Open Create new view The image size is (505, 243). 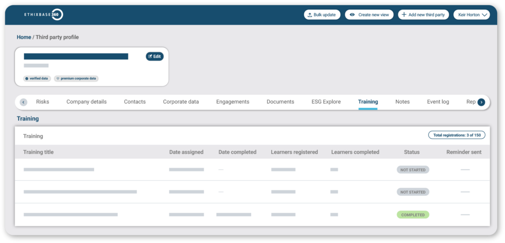click(369, 15)
